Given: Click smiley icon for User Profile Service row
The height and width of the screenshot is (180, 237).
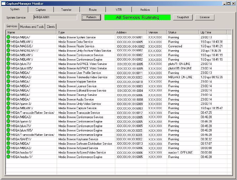Looking at the screenshot, I should 8,72.
